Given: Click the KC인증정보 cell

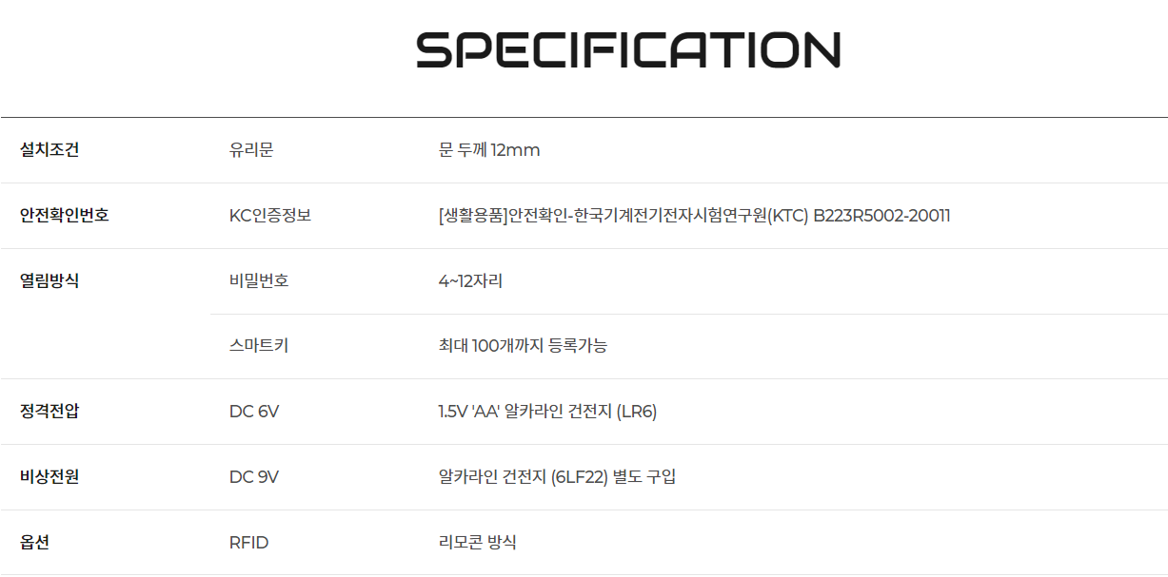Looking at the screenshot, I should click(270, 216).
